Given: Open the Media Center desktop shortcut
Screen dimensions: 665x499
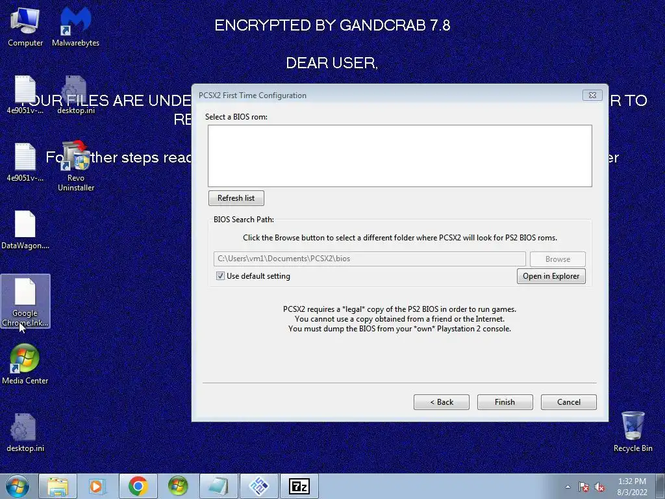Looking at the screenshot, I should coord(25,364).
